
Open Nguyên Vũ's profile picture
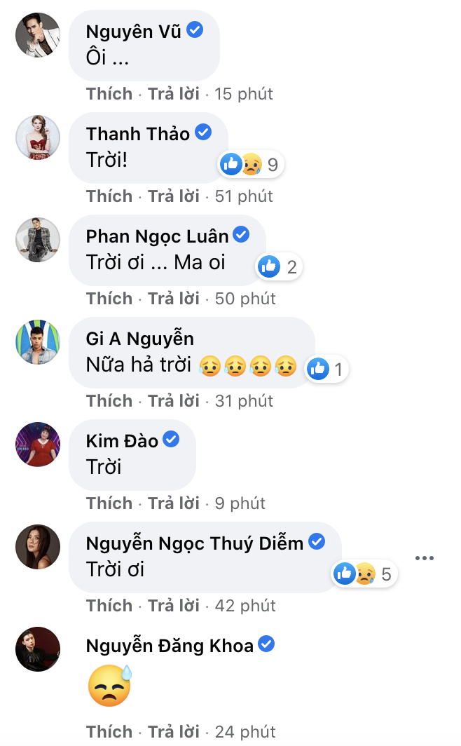pyautogui.click(x=38, y=34)
